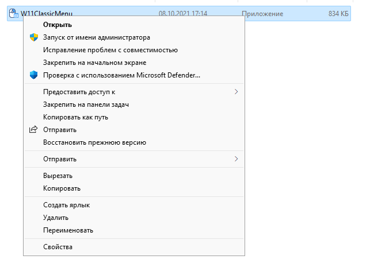Run Проверка с использованием Microsoft Defender
Screen dimensions: 370x267
coord(121,75)
